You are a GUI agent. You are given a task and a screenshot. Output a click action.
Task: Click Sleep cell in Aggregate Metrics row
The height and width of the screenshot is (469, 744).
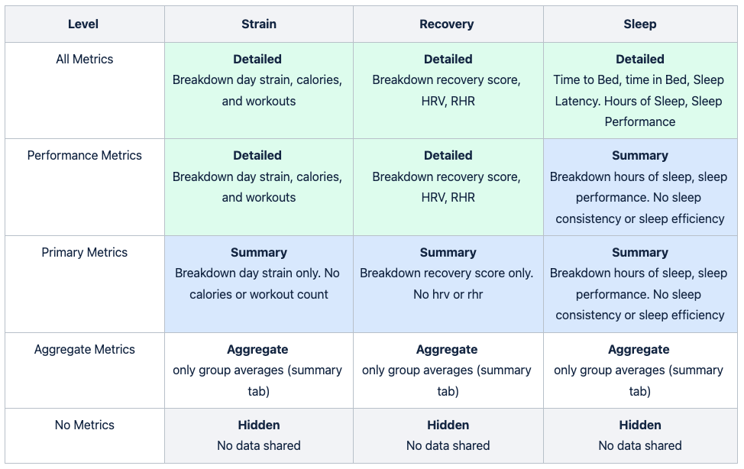639,370
